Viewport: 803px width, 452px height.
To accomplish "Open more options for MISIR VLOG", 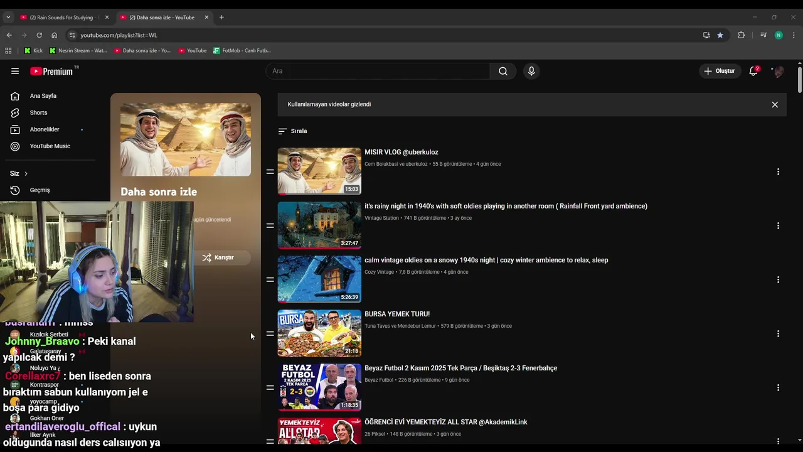I will point(778,171).
